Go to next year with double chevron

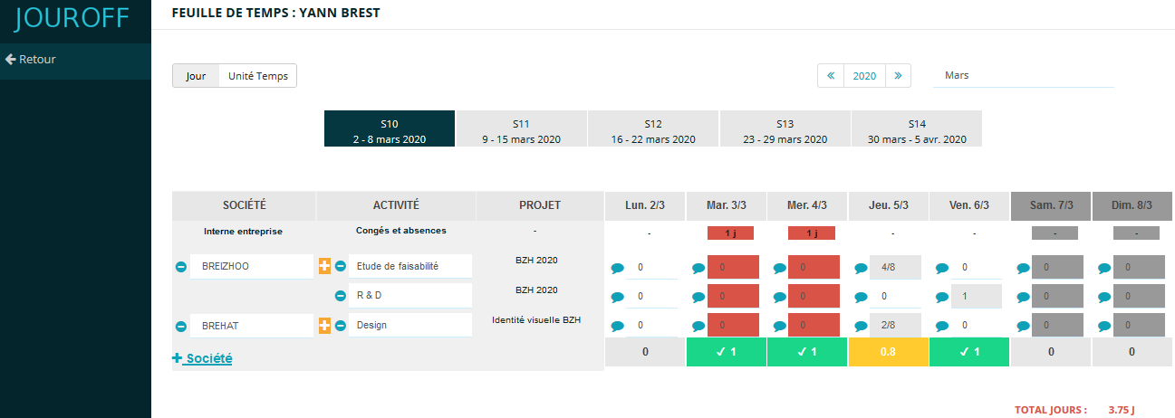pyautogui.click(x=898, y=76)
